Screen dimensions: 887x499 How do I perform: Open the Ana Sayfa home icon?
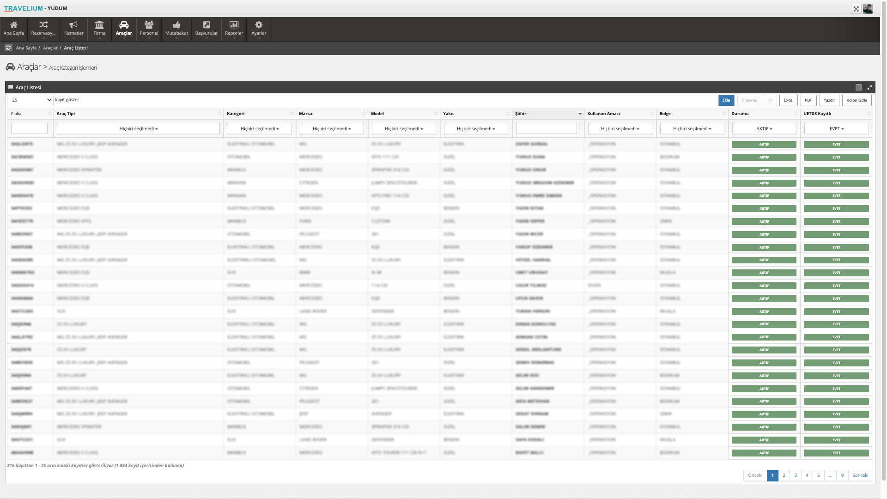tap(13, 28)
